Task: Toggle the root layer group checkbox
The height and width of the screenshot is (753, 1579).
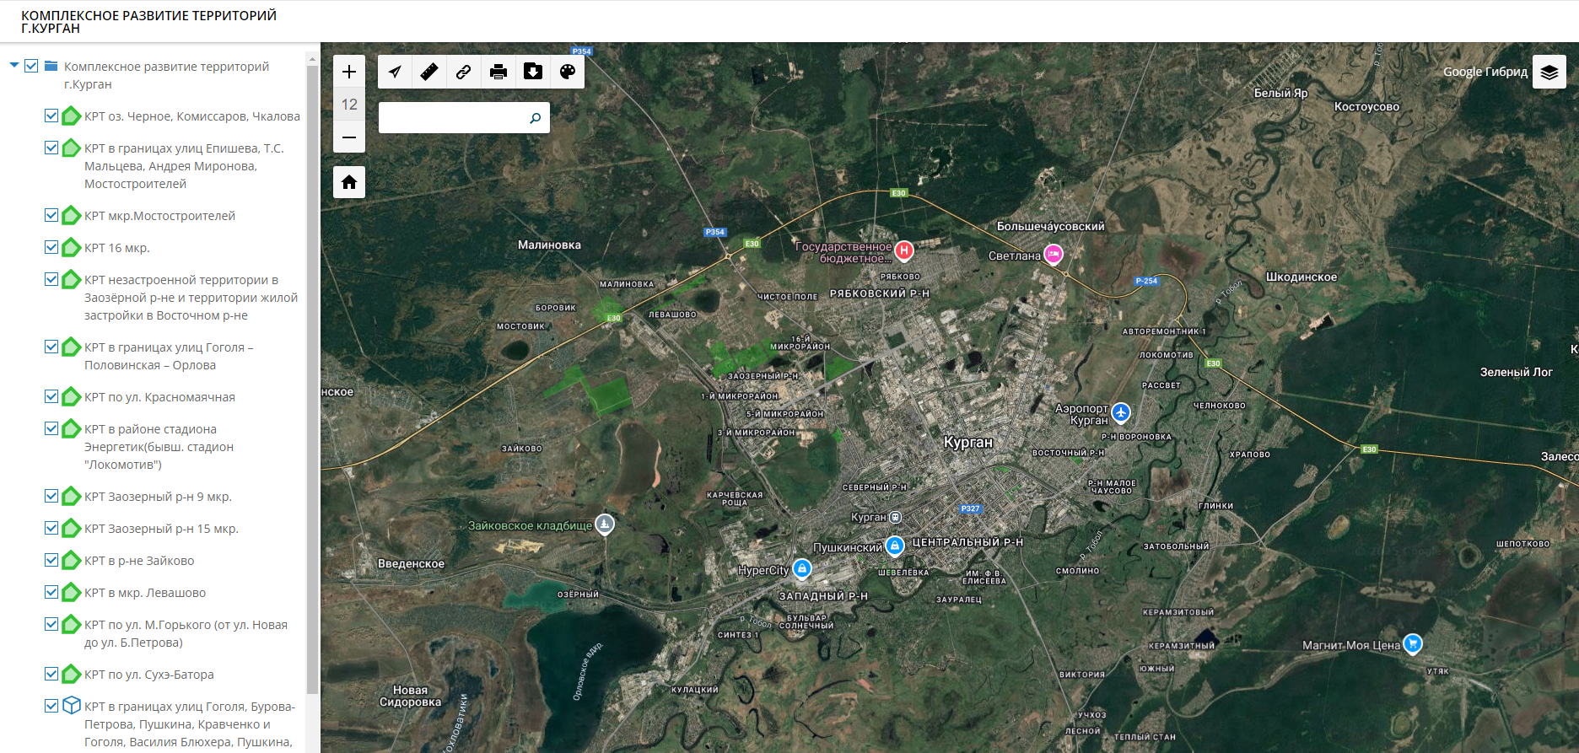Action: click(32, 66)
